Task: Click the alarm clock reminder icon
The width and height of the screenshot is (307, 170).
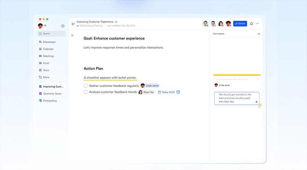Action: click(178, 92)
